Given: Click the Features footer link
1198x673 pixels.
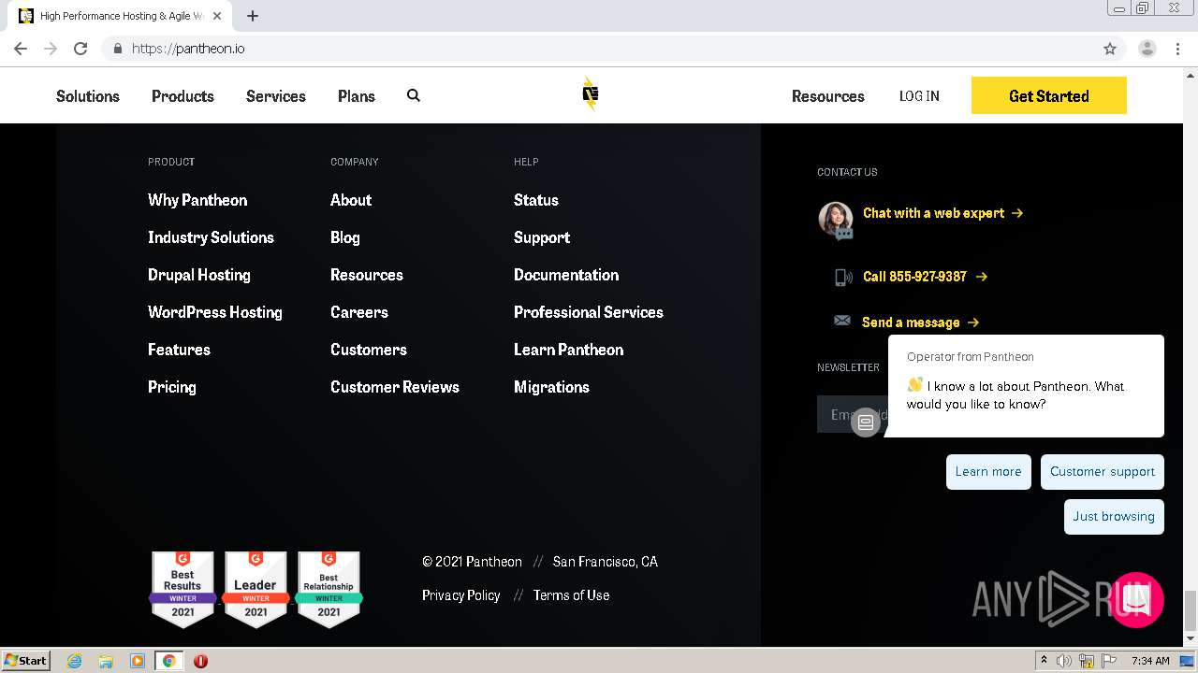Looking at the screenshot, I should click(179, 350).
